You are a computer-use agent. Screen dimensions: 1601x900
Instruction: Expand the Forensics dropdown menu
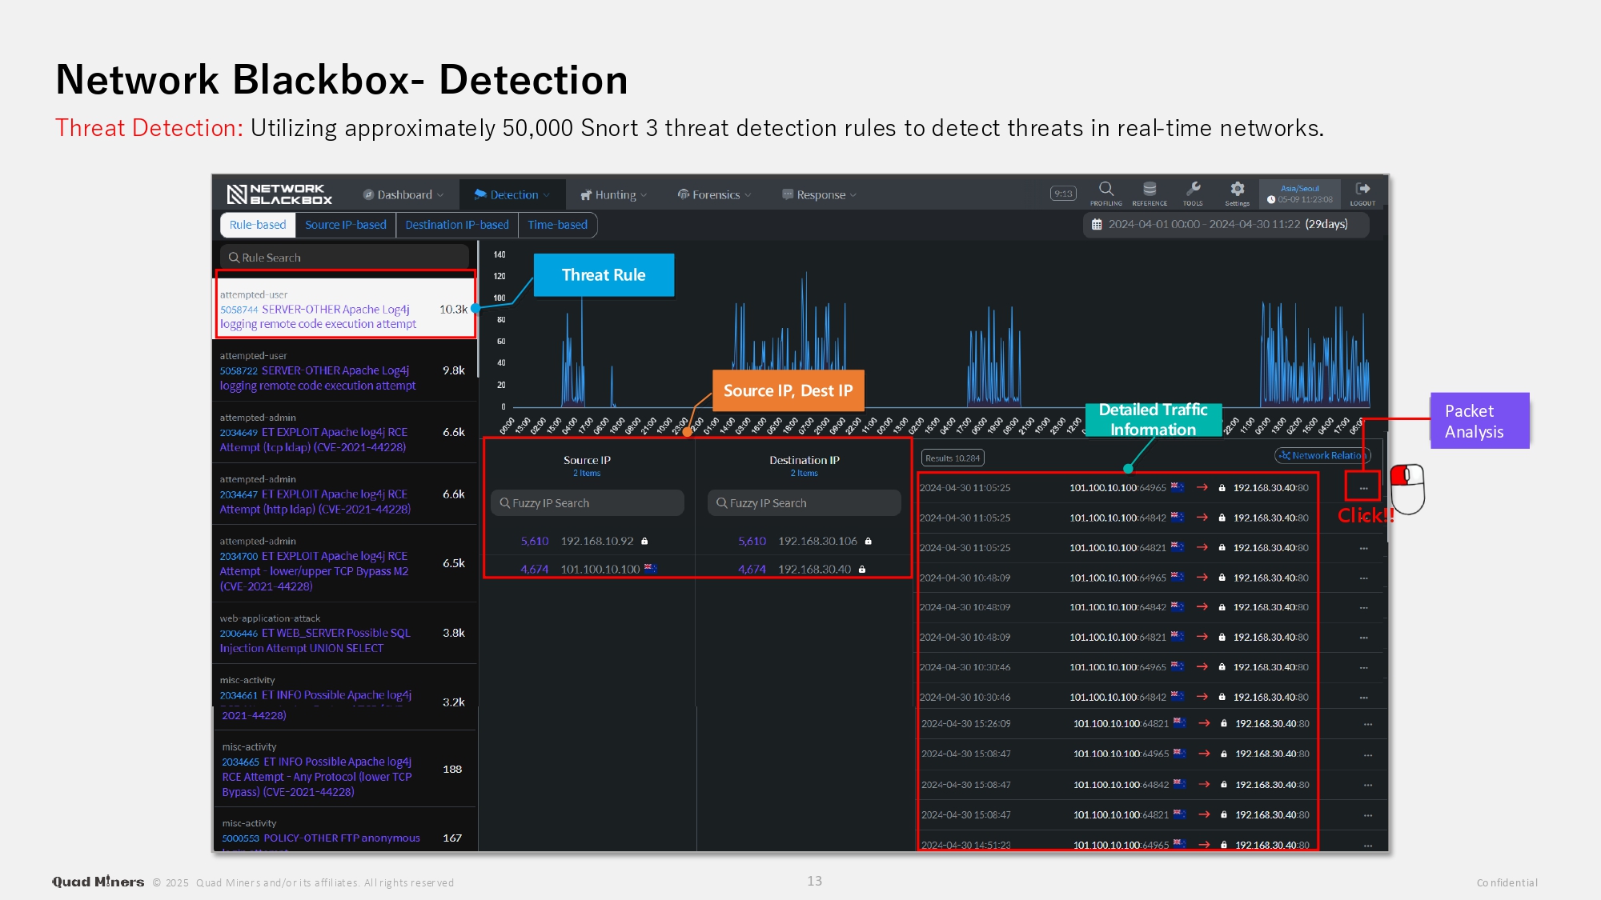click(714, 194)
